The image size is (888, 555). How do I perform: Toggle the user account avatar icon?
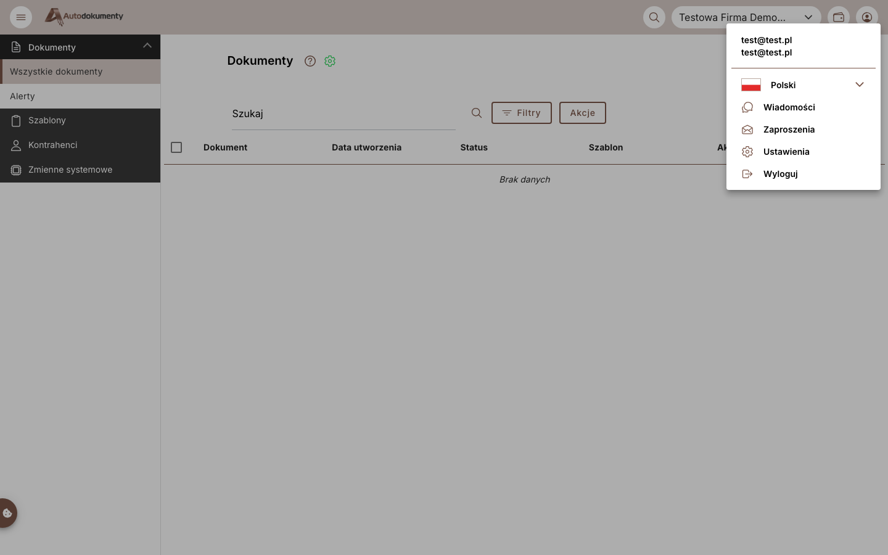coord(867,17)
